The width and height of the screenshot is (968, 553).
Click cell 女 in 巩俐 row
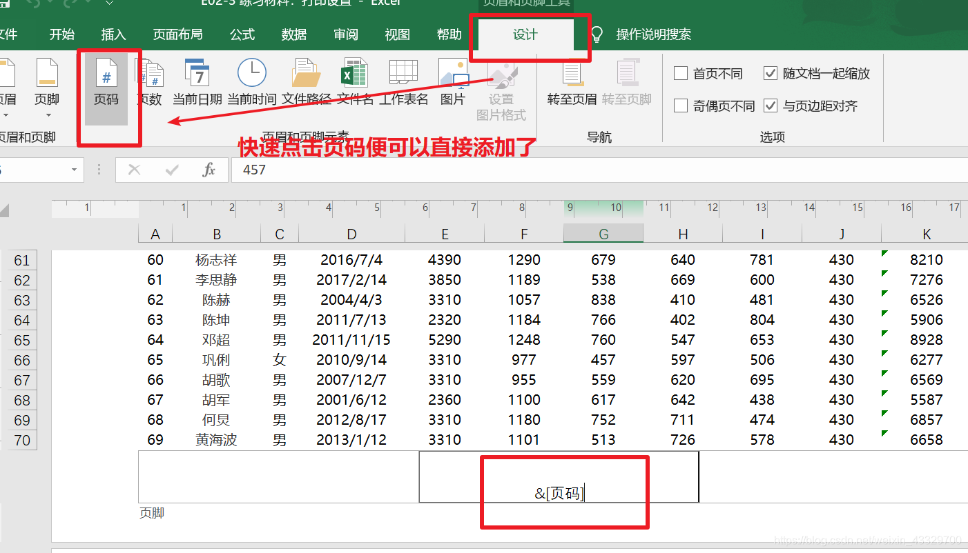coord(280,361)
